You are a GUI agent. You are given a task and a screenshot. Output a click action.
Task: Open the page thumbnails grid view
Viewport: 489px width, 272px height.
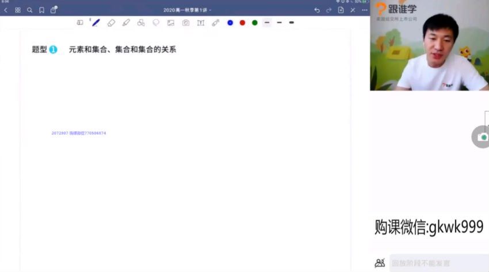click(18, 10)
